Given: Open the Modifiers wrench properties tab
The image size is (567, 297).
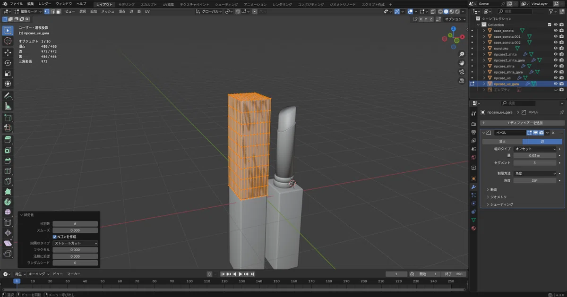Looking at the screenshot, I should 473,187.
